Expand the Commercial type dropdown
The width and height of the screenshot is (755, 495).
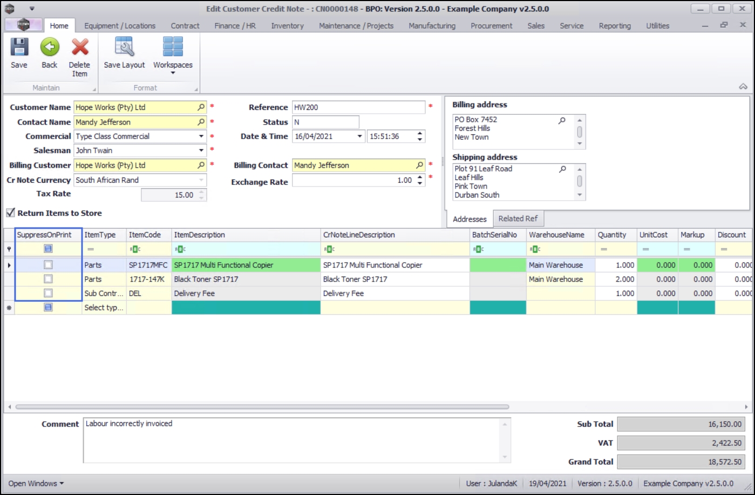(201, 136)
